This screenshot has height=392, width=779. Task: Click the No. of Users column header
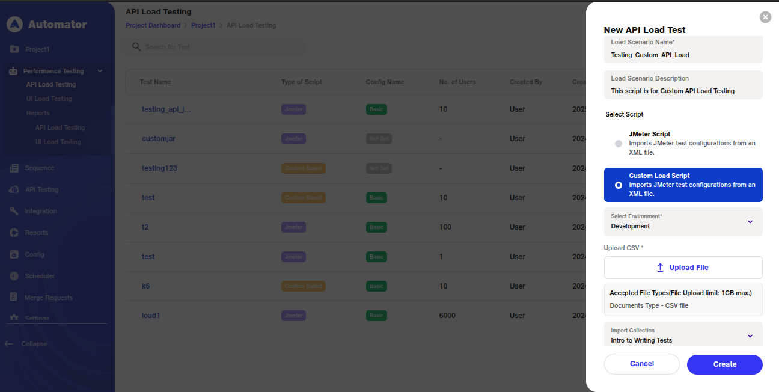pos(457,82)
